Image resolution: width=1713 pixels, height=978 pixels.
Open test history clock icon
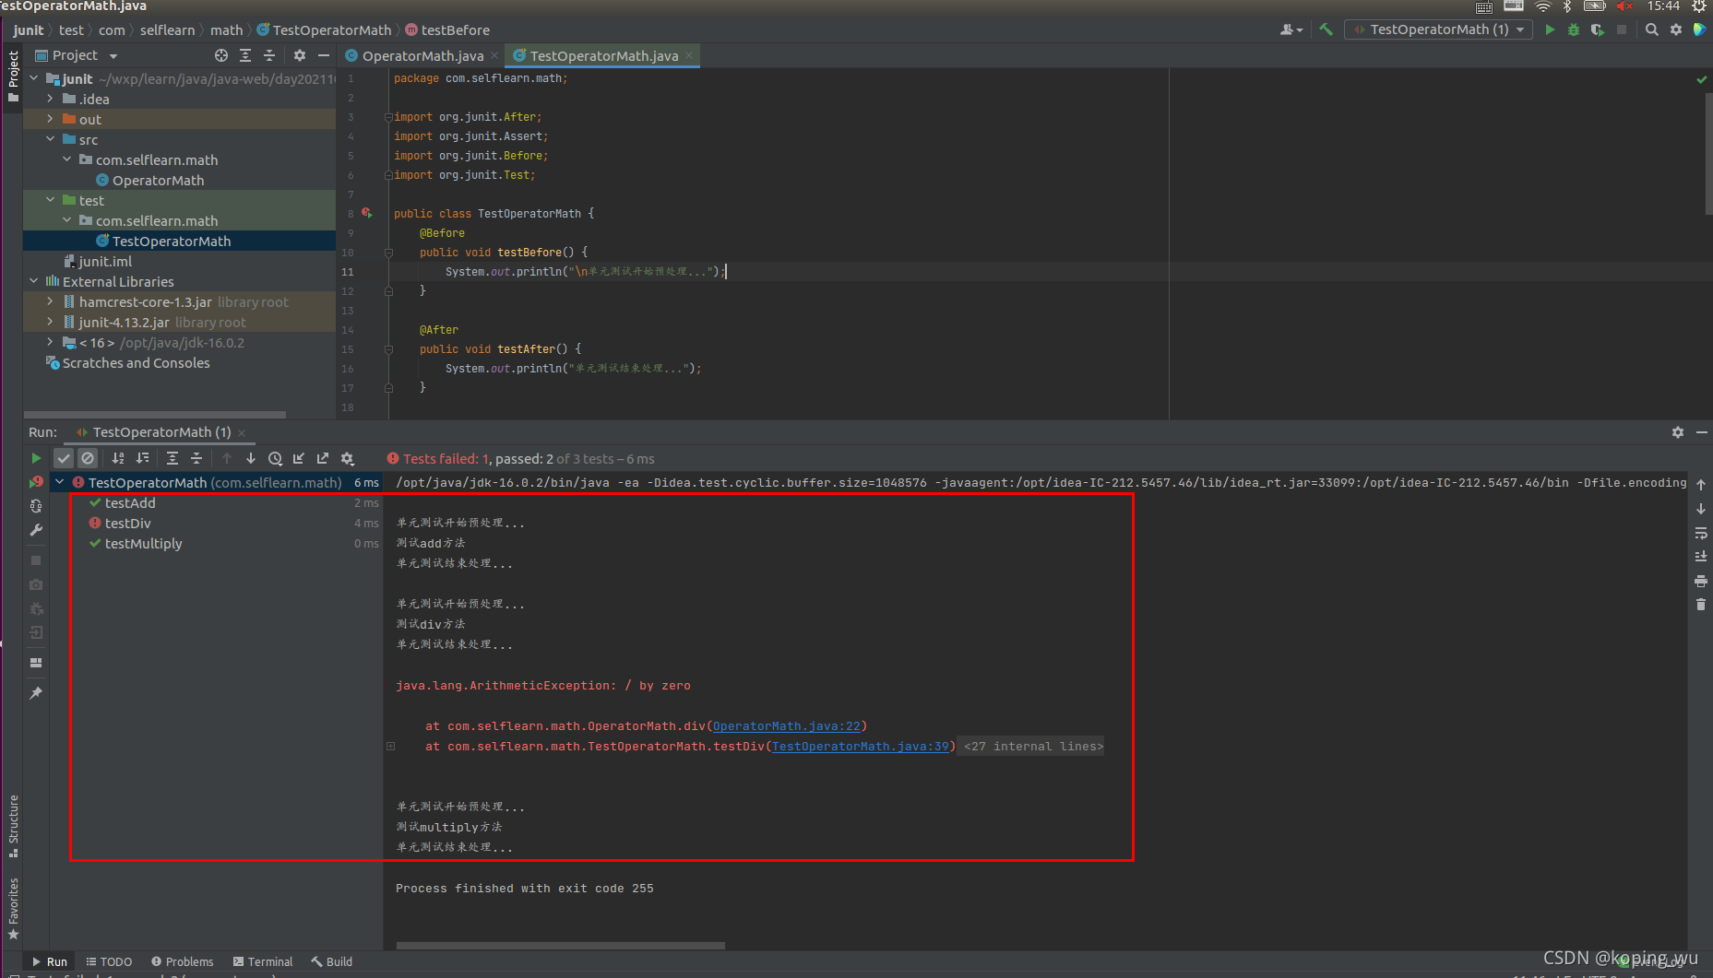275,458
